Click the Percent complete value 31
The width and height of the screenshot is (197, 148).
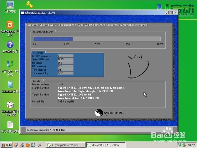click(65, 56)
